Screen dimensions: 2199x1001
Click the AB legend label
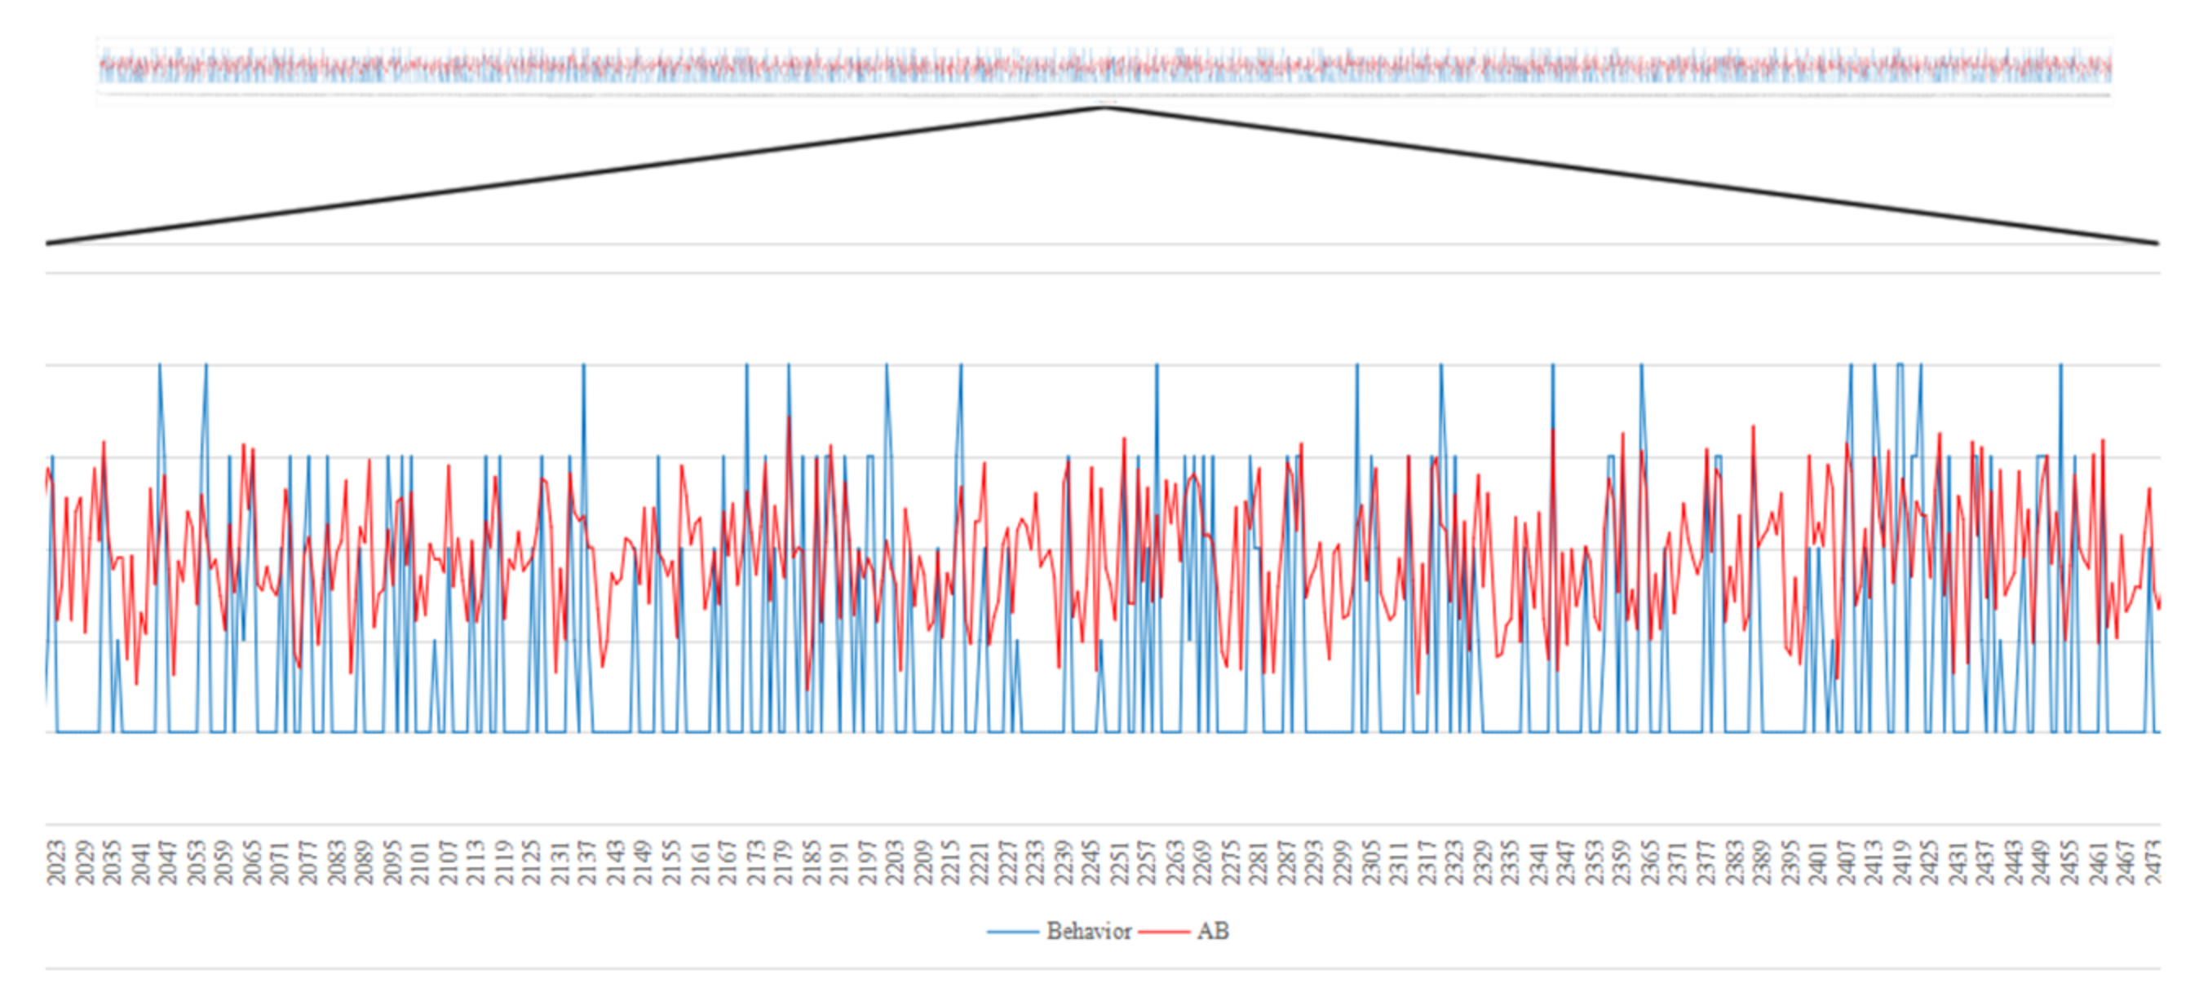tap(1212, 931)
